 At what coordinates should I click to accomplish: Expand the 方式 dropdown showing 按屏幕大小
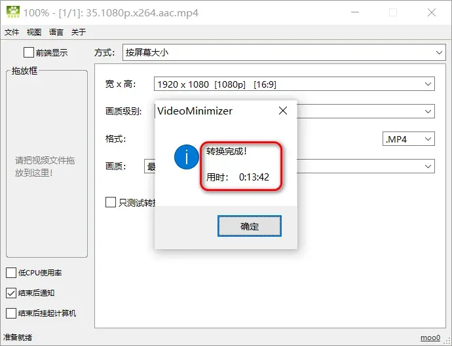tap(284, 52)
